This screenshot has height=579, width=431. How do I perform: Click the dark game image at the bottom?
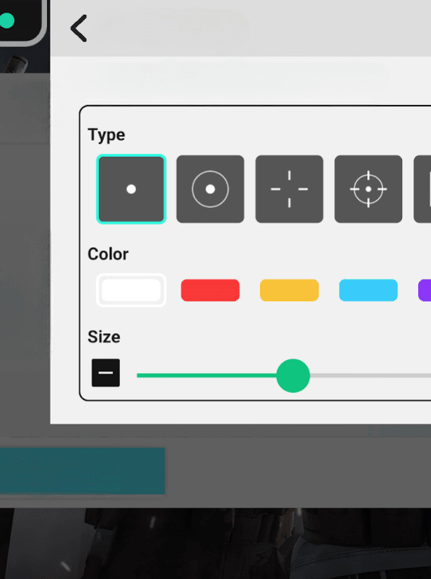coord(215,544)
